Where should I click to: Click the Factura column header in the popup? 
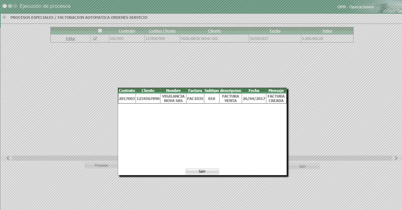(195, 91)
